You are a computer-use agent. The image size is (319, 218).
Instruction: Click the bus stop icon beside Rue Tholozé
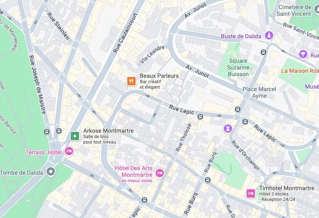coord(200,117)
